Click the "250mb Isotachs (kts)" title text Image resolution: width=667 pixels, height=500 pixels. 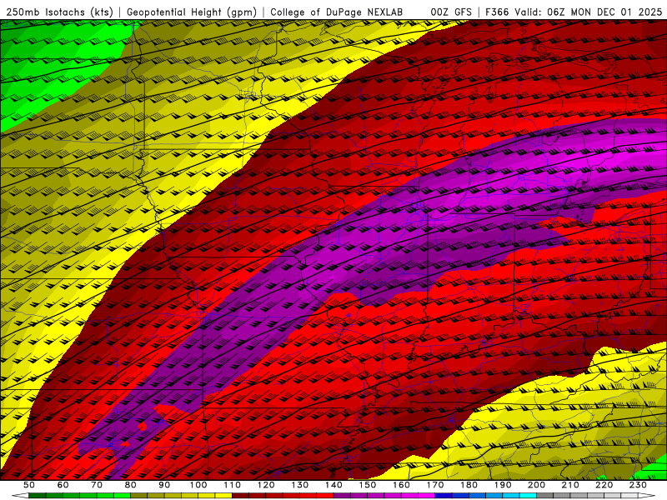click(x=59, y=12)
